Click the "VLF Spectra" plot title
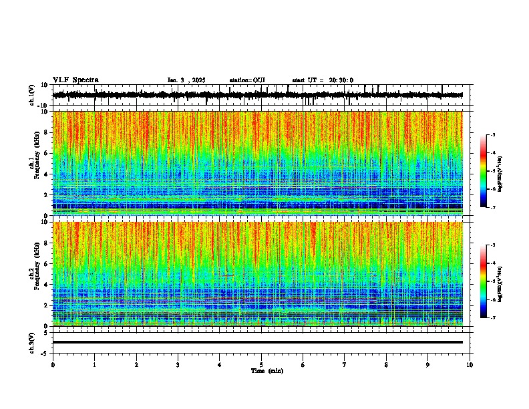 tap(75, 80)
